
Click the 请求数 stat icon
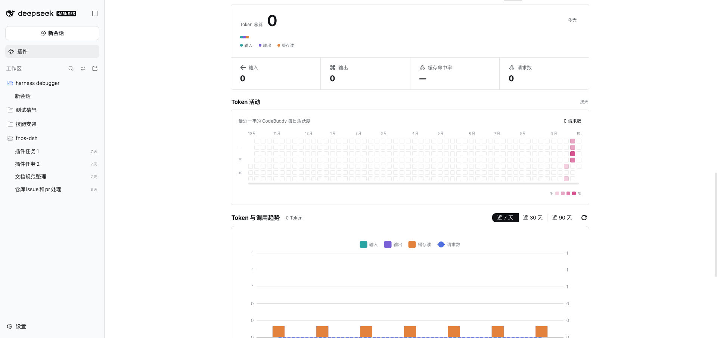pos(512,67)
